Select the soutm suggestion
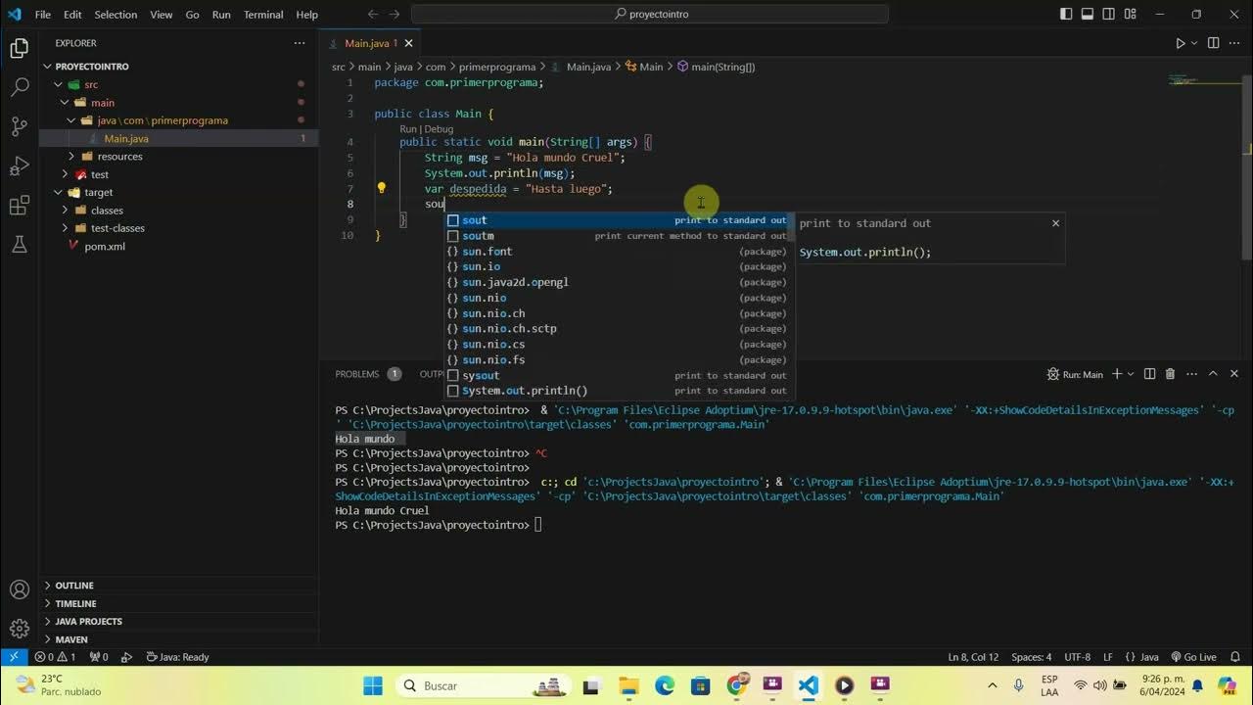The image size is (1253, 705). (x=619, y=236)
